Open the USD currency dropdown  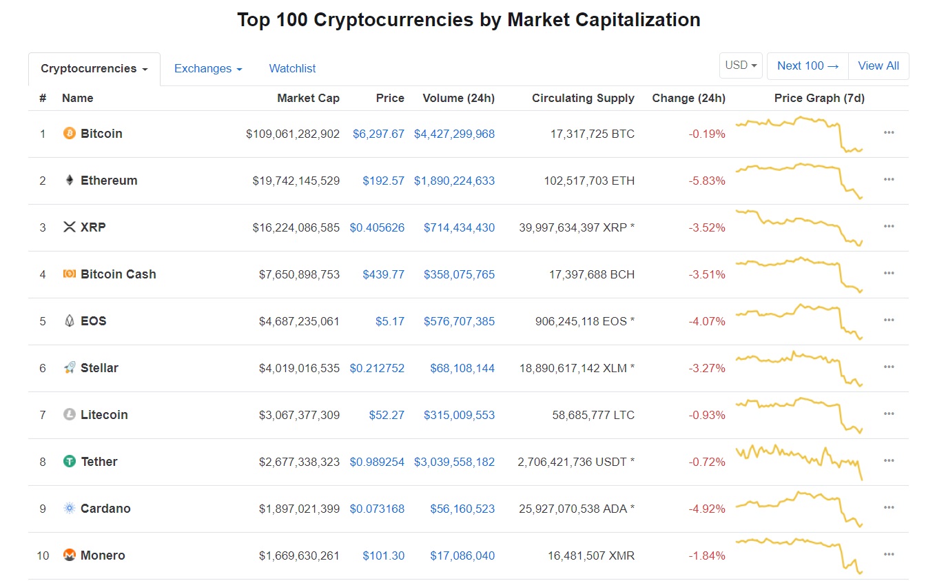740,65
